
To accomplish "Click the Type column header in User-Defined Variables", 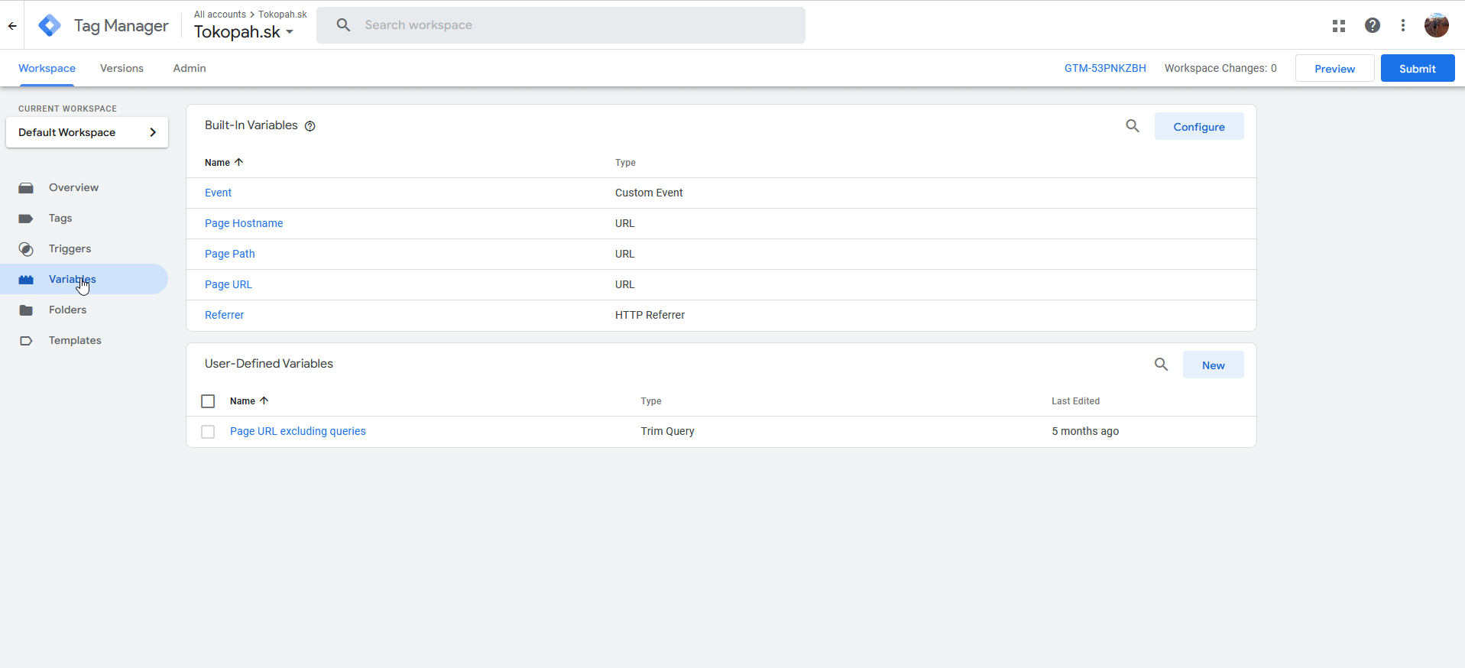I will 651,400.
